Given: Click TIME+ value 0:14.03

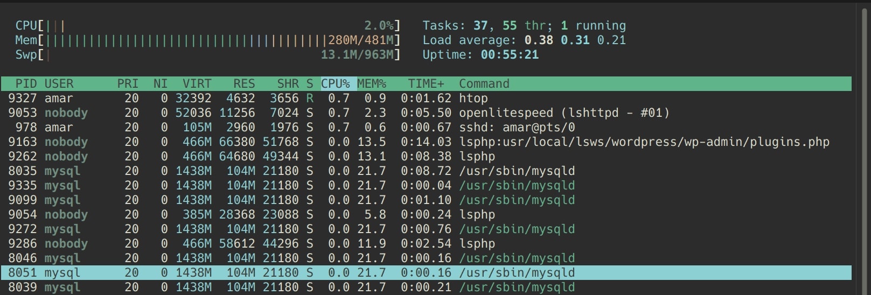Looking at the screenshot, I should pyautogui.click(x=426, y=142).
